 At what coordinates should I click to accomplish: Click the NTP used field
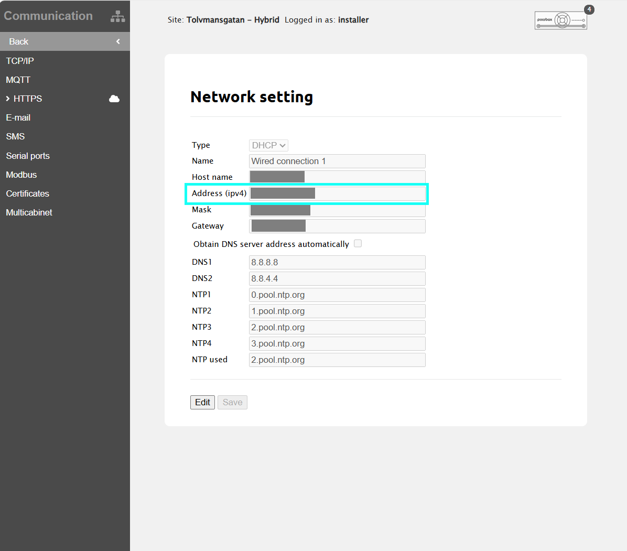point(337,360)
